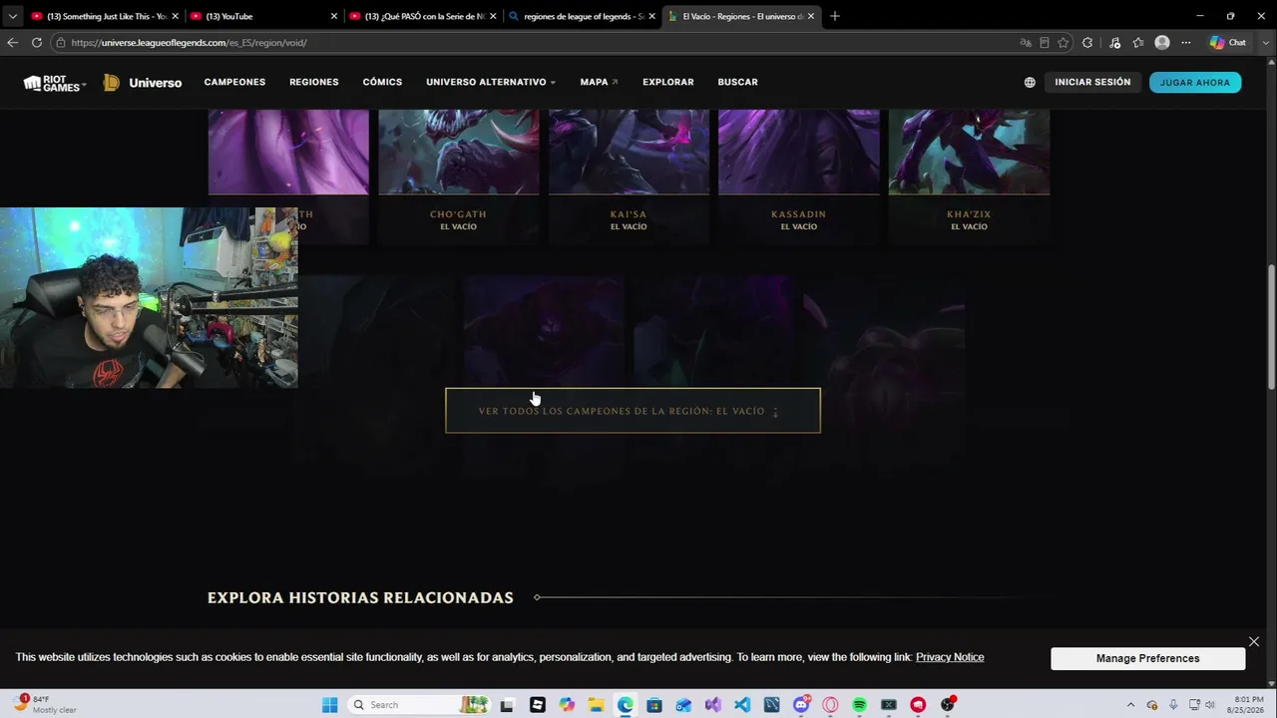Open the Explorar menu item
The height and width of the screenshot is (718, 1277).
click(668, 82)
